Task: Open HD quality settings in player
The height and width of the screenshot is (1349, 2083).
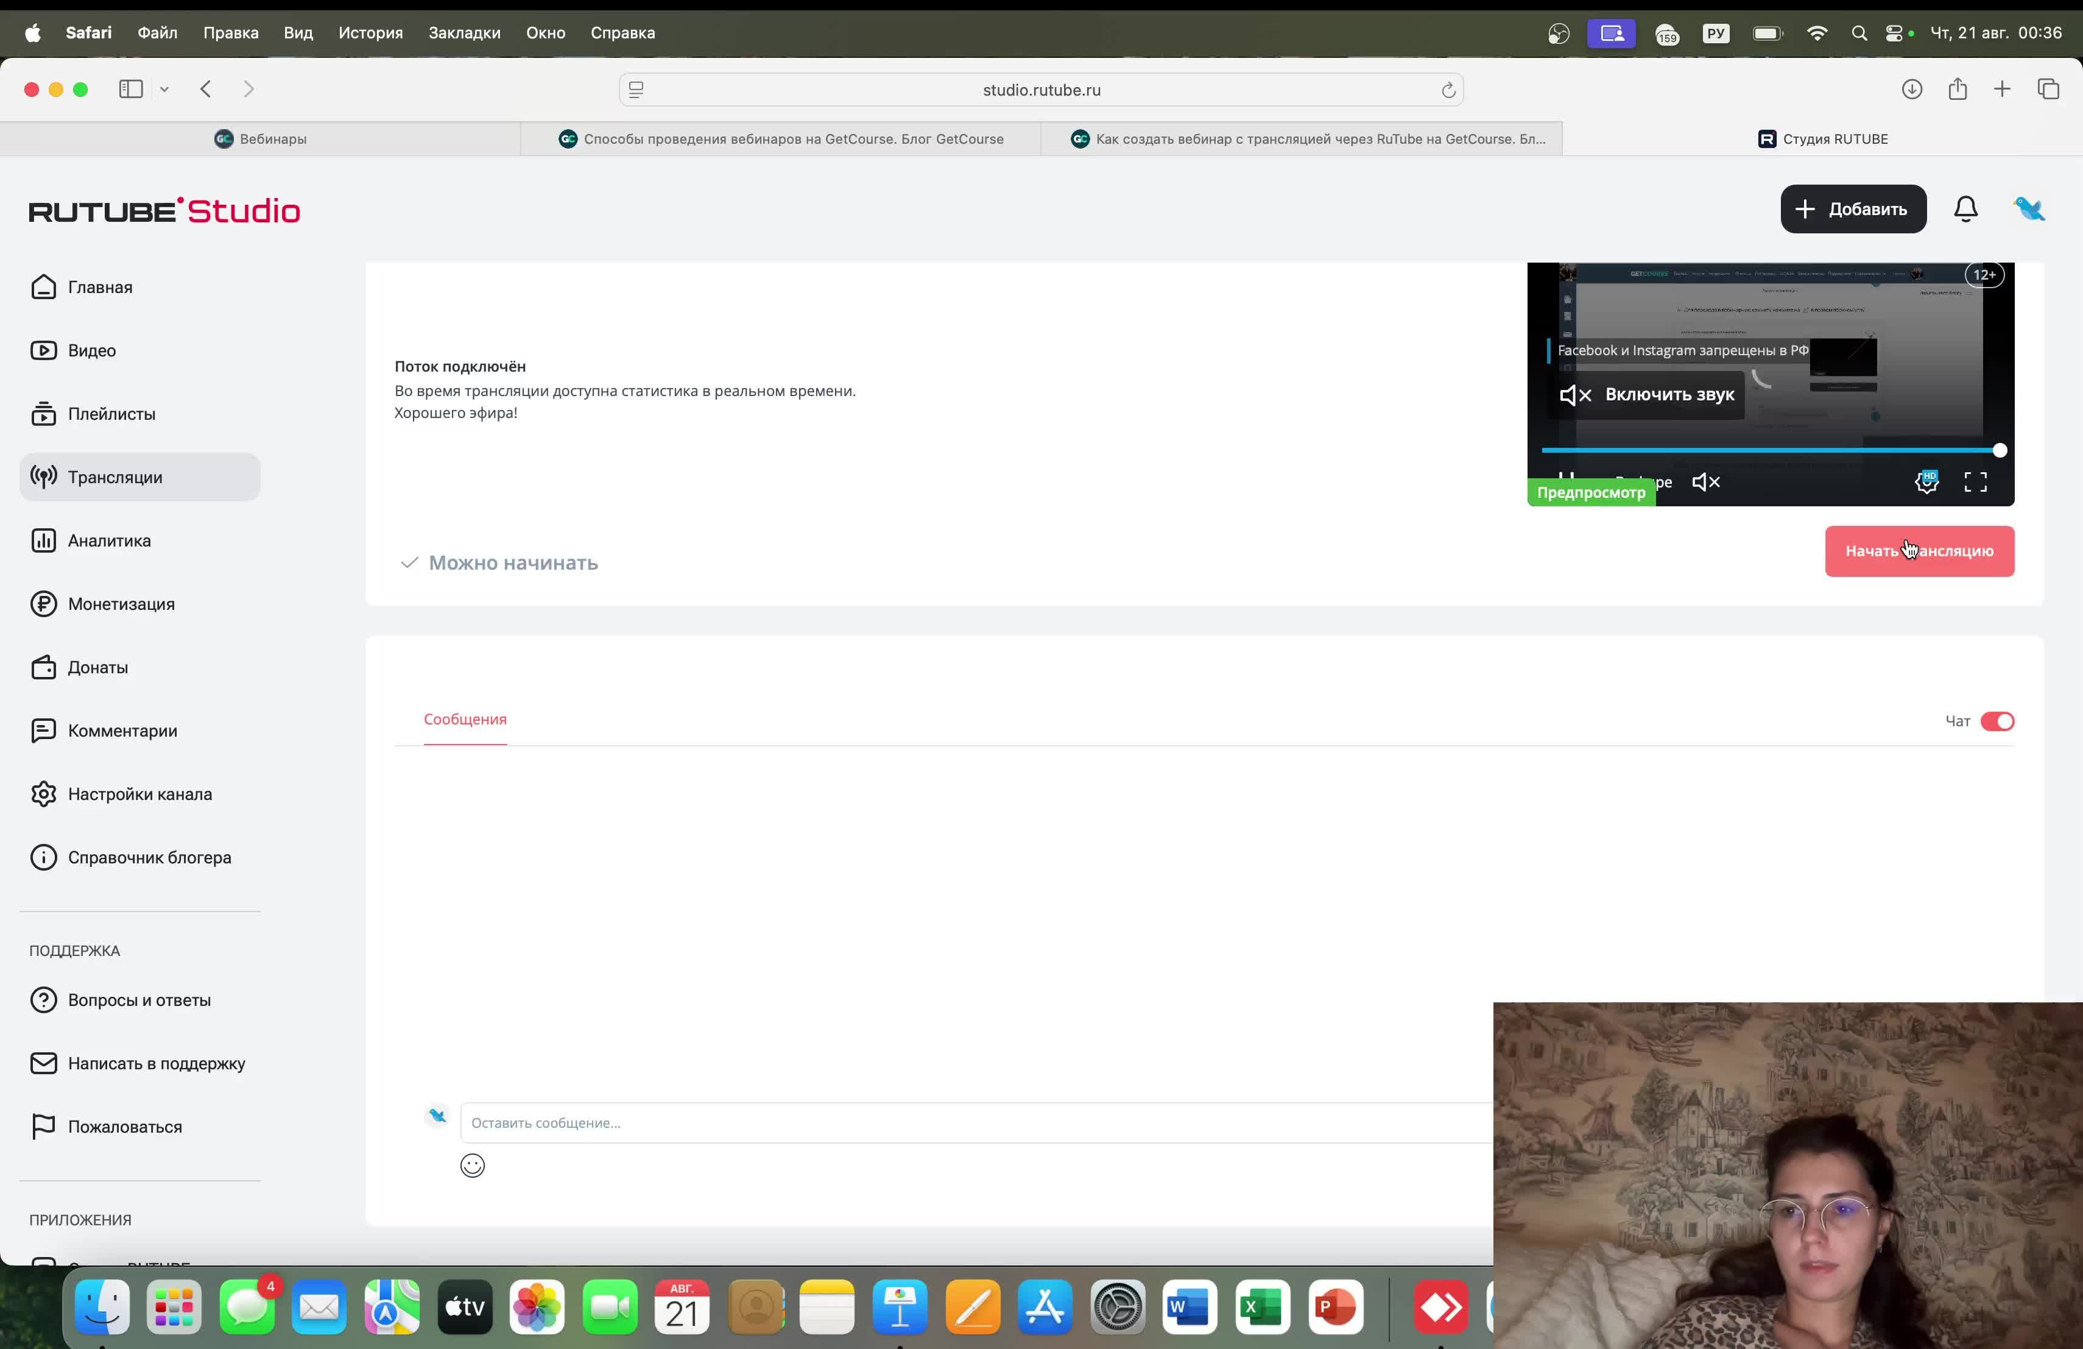Action: pyautogui.click(x=1926, y=481)
